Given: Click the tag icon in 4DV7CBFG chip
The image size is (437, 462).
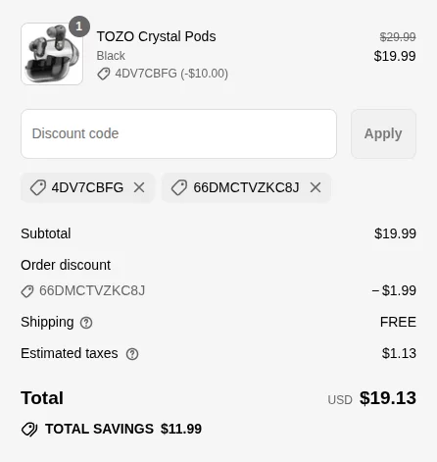Looking at the screenshot, I should pyautogui.click(x=38, y=187).
